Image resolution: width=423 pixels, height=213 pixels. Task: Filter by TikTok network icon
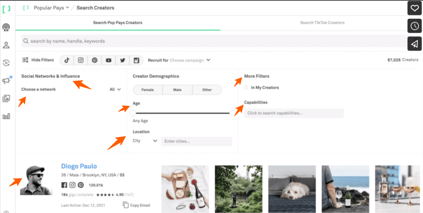(x=67, y=60)
